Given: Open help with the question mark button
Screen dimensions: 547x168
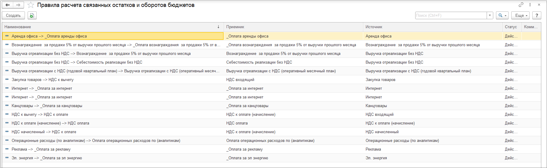Looking at the screenshot, I should coord(536,15).
